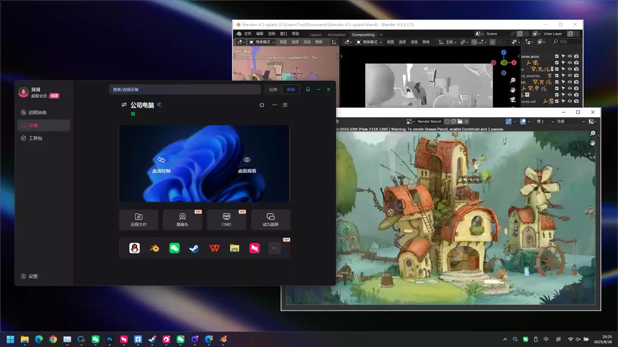Expand the 合成 pass dropdown
618x347 pixels.
coord(570,122)
